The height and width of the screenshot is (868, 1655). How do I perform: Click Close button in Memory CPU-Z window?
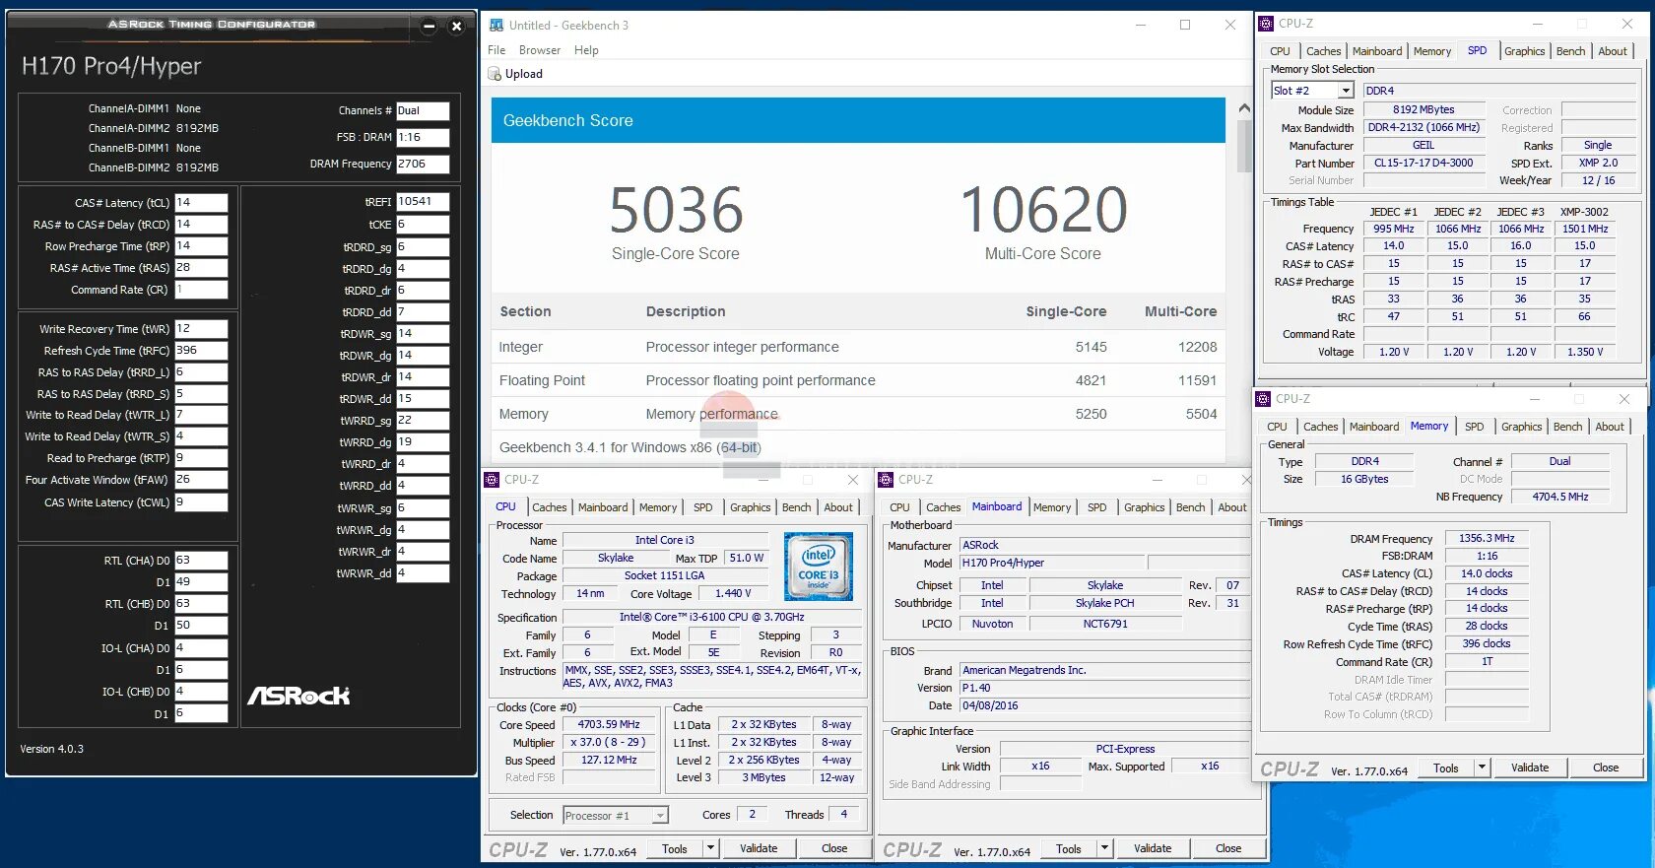click(1606, 768)
